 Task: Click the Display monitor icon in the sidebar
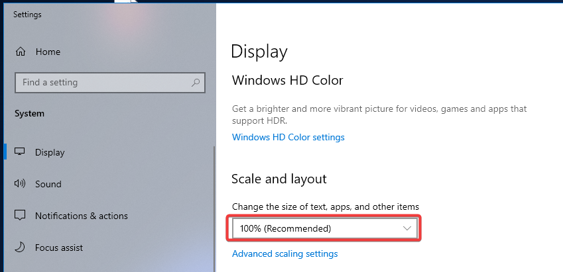[x=21, y=152]
